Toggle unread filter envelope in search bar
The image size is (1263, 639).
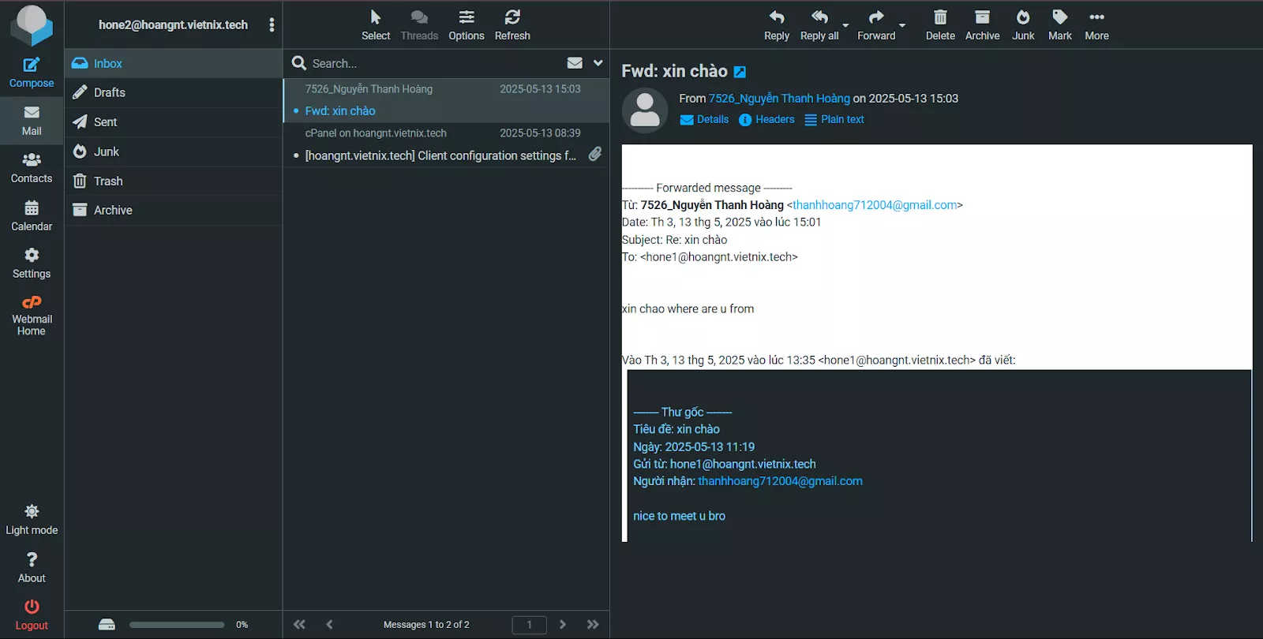pyautogui.click(x=575, y=63)
